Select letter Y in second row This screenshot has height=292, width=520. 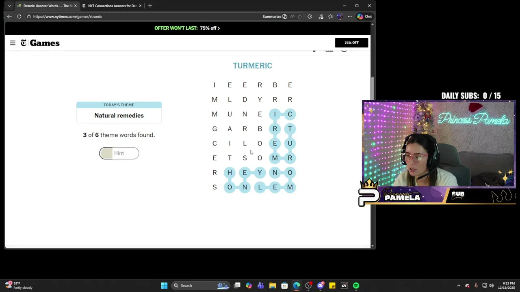[x=260, y=99]
